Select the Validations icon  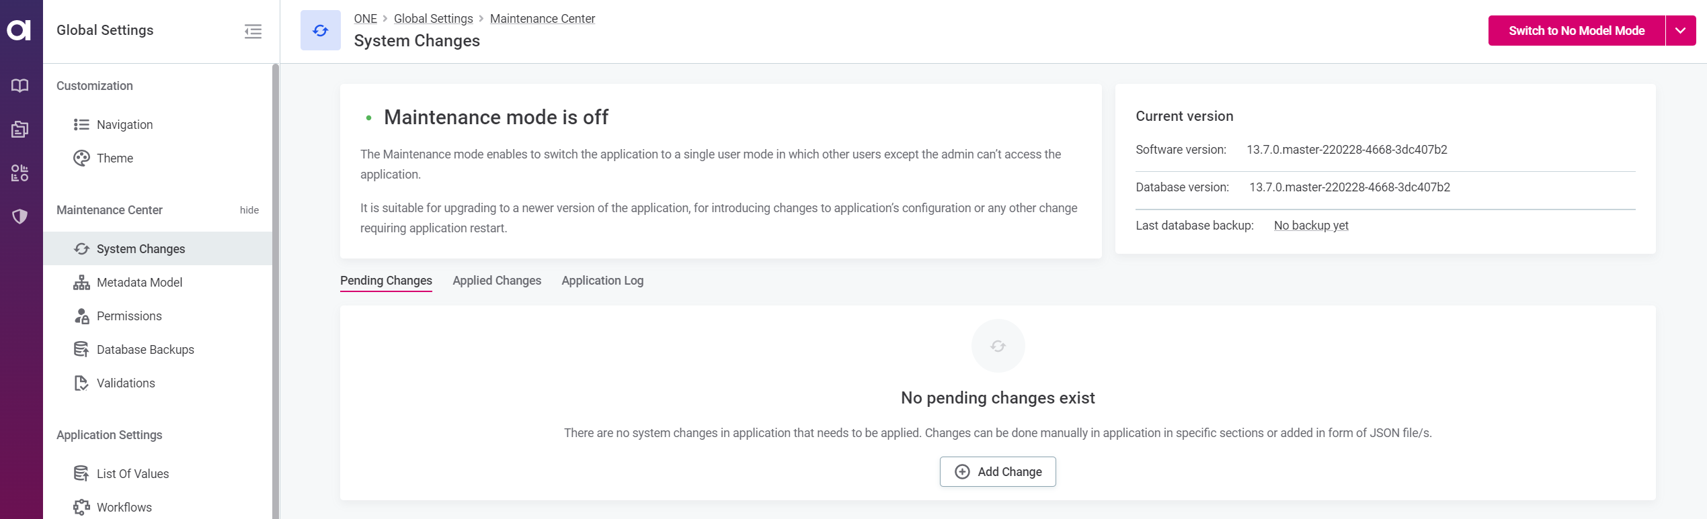coord(81,383)
